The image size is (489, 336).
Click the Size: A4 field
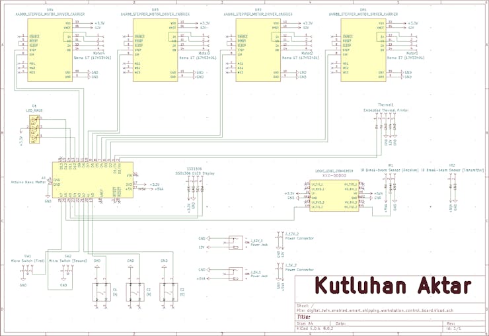click(x=305, y=324)
